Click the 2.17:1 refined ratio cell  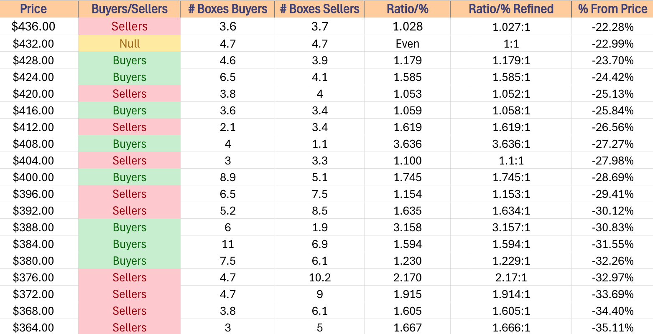pos(511,277)
